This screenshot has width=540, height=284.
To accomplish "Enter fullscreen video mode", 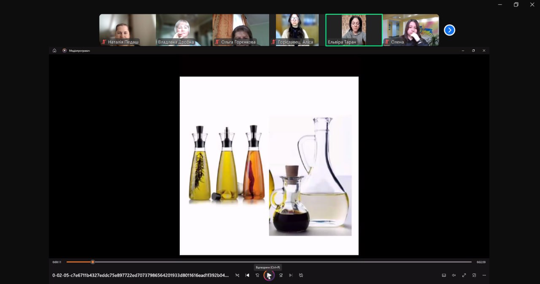I will 464,275.
